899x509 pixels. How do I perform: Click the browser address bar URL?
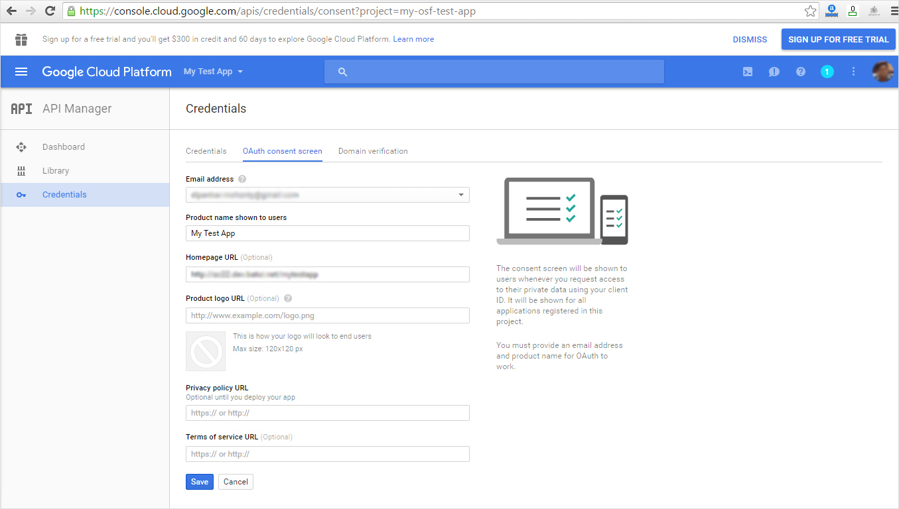pyautogui.click(x=277, y=11)
